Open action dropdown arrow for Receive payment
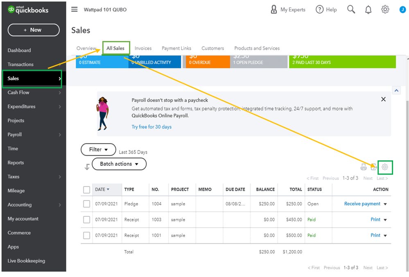This screenshot has height=277, width=409. (385, 204)
